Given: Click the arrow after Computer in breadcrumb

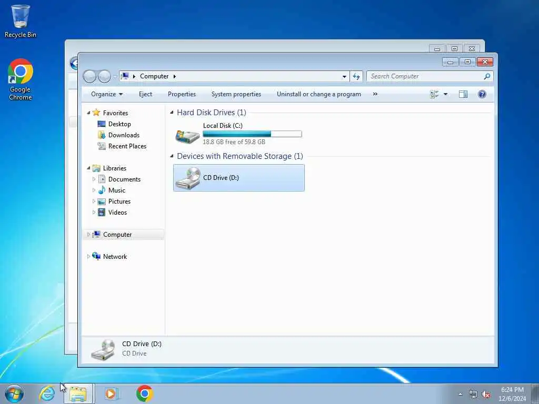Looking at the screenshot, I should click(175, 76).
